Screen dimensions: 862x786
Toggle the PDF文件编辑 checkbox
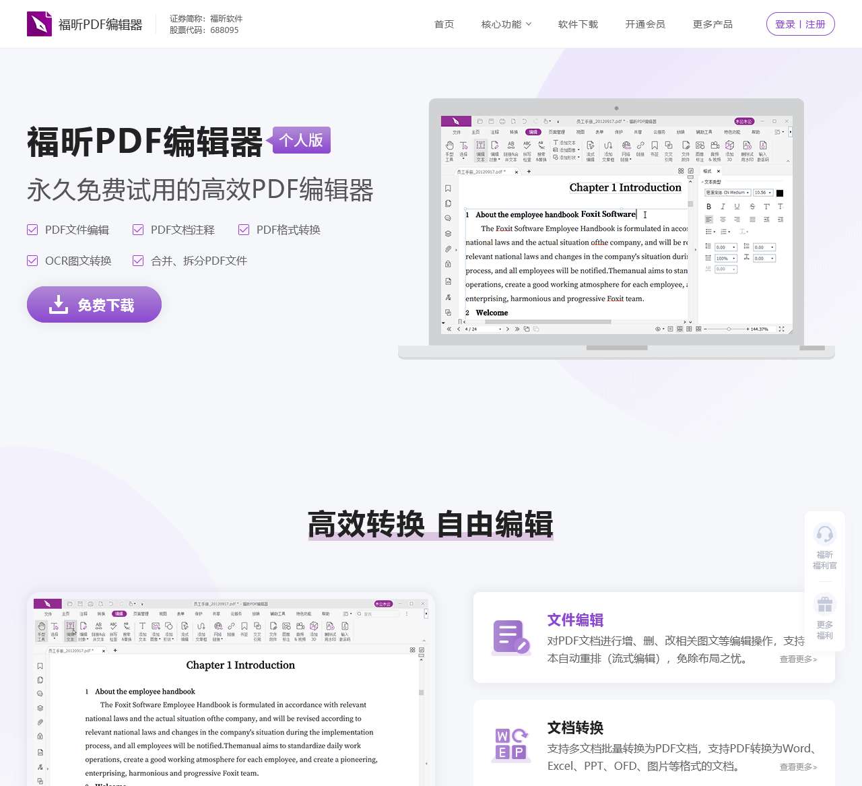32,230
